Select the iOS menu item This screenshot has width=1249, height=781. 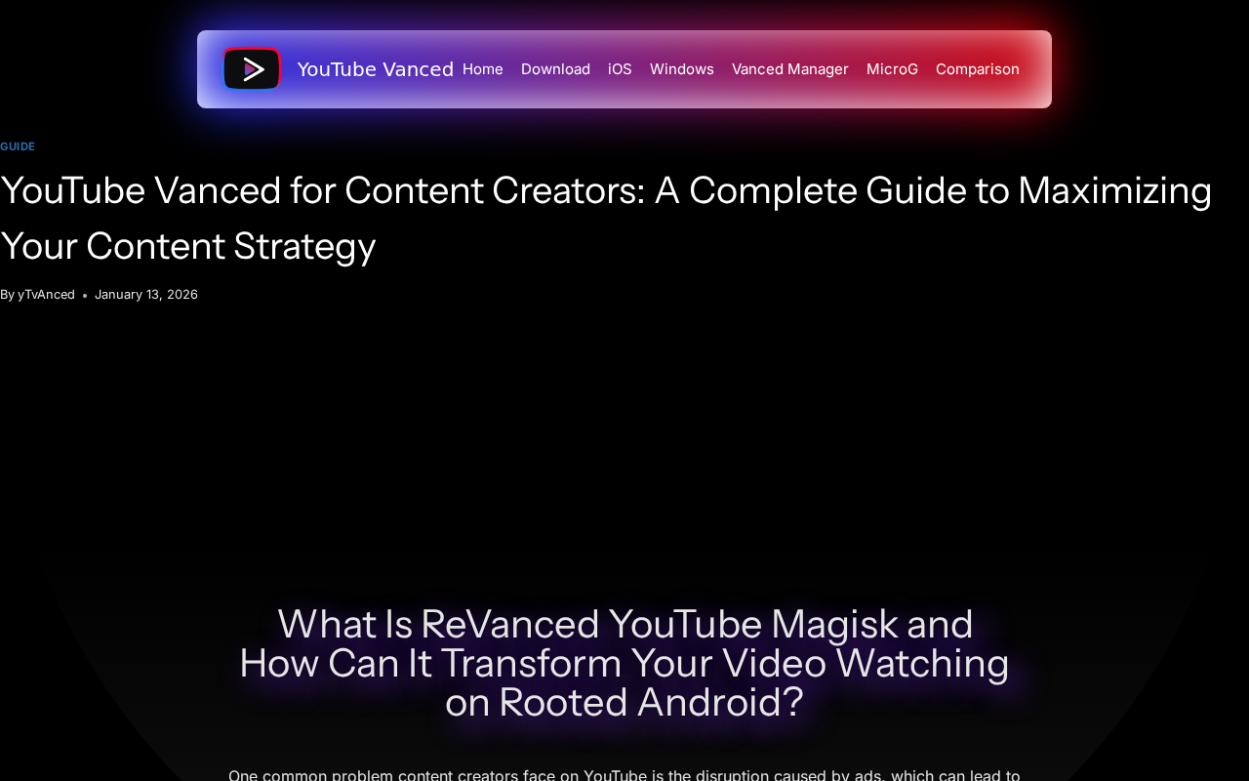coord(620,69)
